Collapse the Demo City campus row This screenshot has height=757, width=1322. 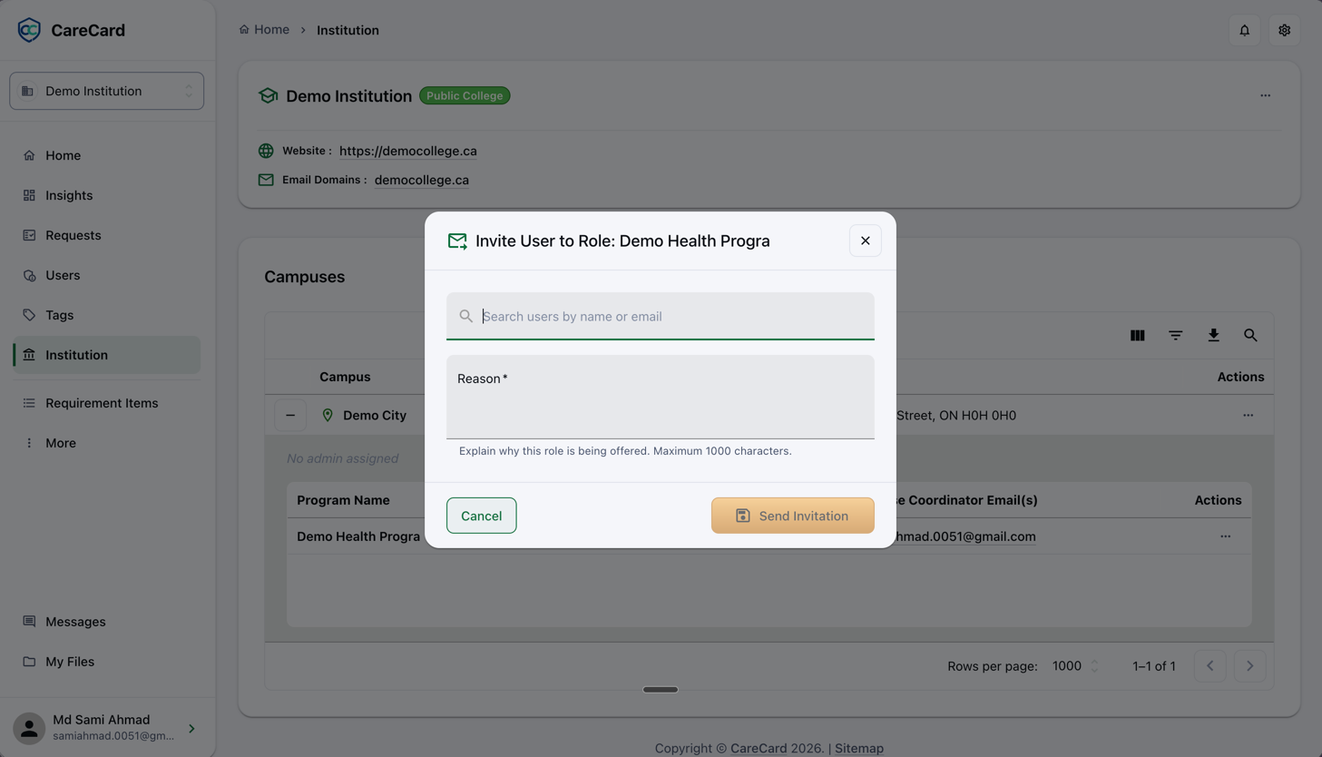[290, 415]
